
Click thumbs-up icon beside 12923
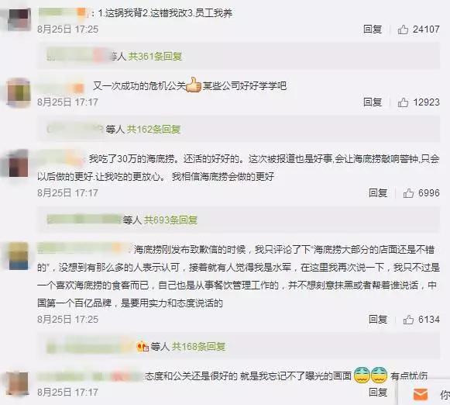coord(403,102)
